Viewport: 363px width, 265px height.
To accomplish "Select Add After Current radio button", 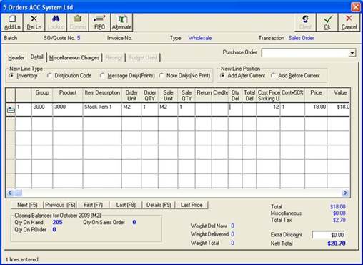I will (x=222, y=76).
